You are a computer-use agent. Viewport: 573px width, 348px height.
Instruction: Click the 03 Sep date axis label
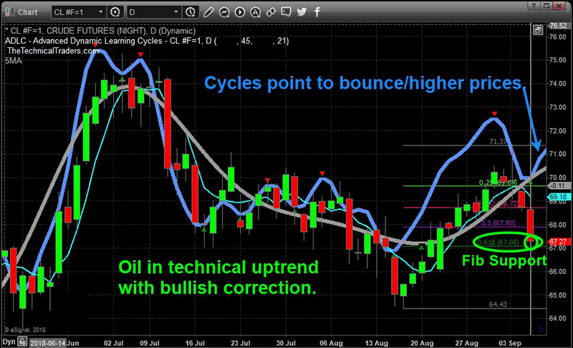click(510, 343)
